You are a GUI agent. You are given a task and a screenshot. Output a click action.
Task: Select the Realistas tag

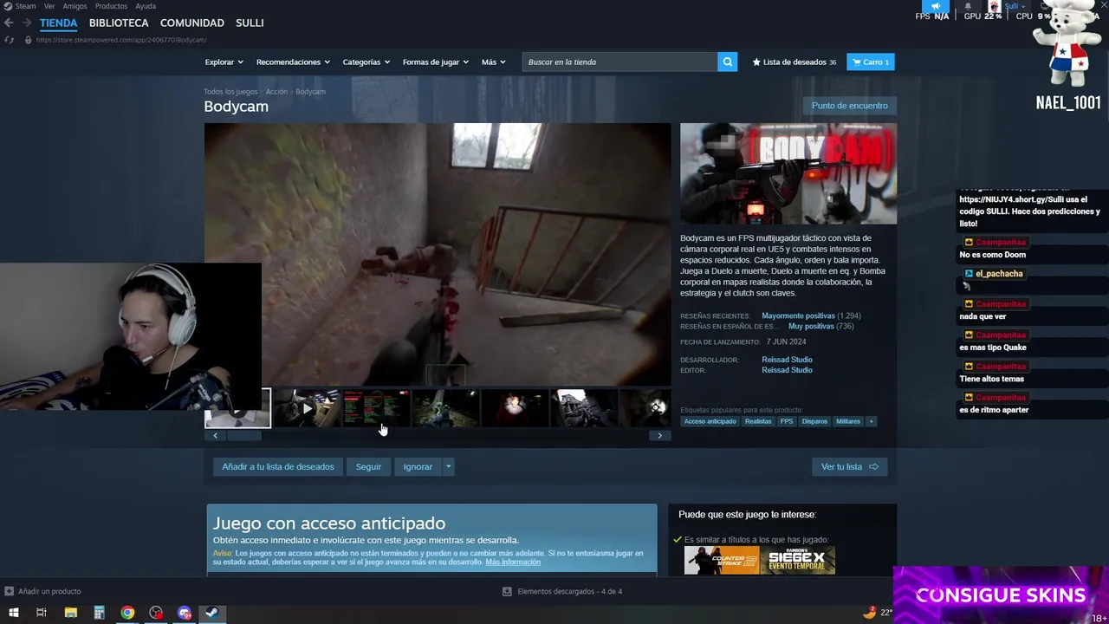pyautogui.click(x=758, y=421)
